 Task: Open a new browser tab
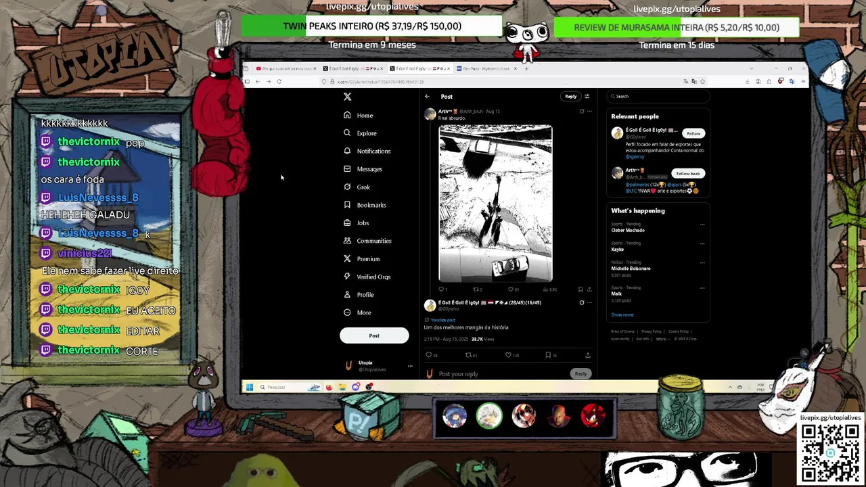(x=526, y=68)
